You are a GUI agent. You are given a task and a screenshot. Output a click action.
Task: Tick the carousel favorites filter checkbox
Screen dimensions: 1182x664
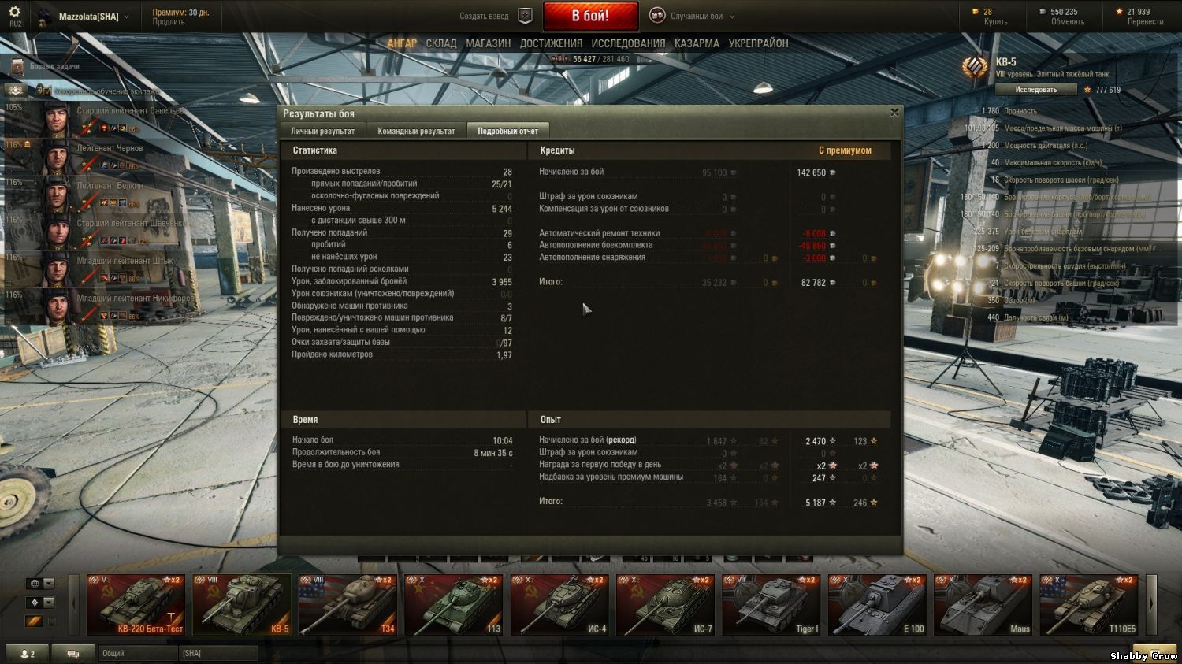[51, 621]
